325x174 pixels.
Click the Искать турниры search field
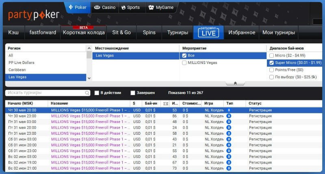click(45, 93)
